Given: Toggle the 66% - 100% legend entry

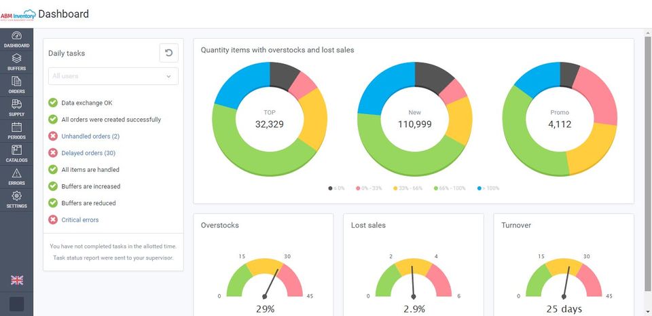Looking at the screenshot, I should point(450,188).
